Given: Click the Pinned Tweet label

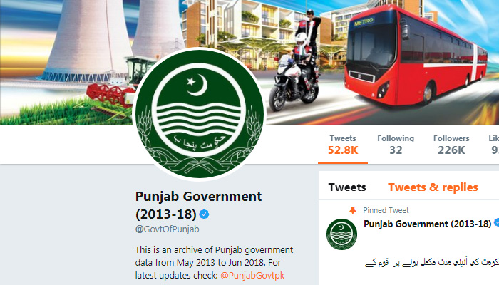Looking at the screenshot, I should (x=386, y=210).
